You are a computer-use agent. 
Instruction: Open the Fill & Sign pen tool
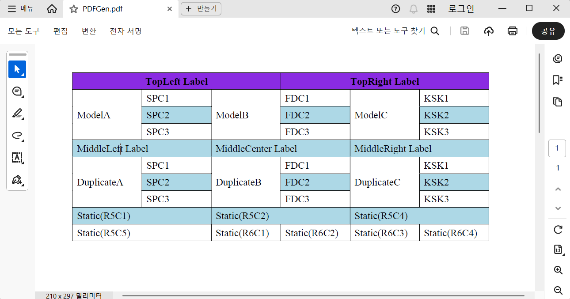17,180
